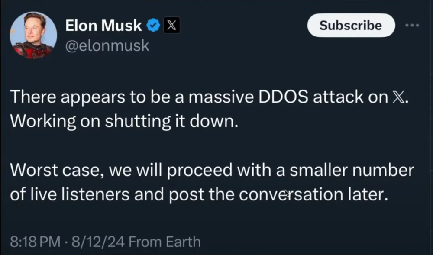Open the three-dot more options menu
The height and width of the screenshot is (255, 433).
[412, 26]
